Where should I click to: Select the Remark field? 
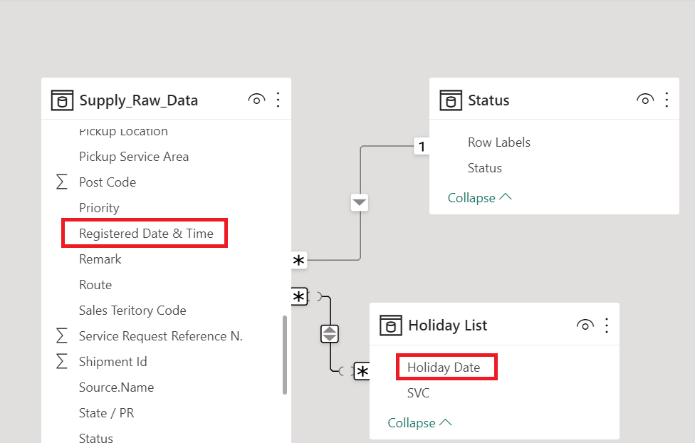(x=100, y=259)
